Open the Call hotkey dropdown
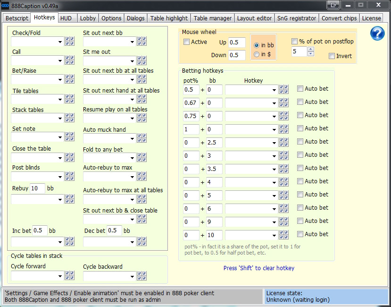The width and height of the screenshot is (391, 307). click(60, 60)
